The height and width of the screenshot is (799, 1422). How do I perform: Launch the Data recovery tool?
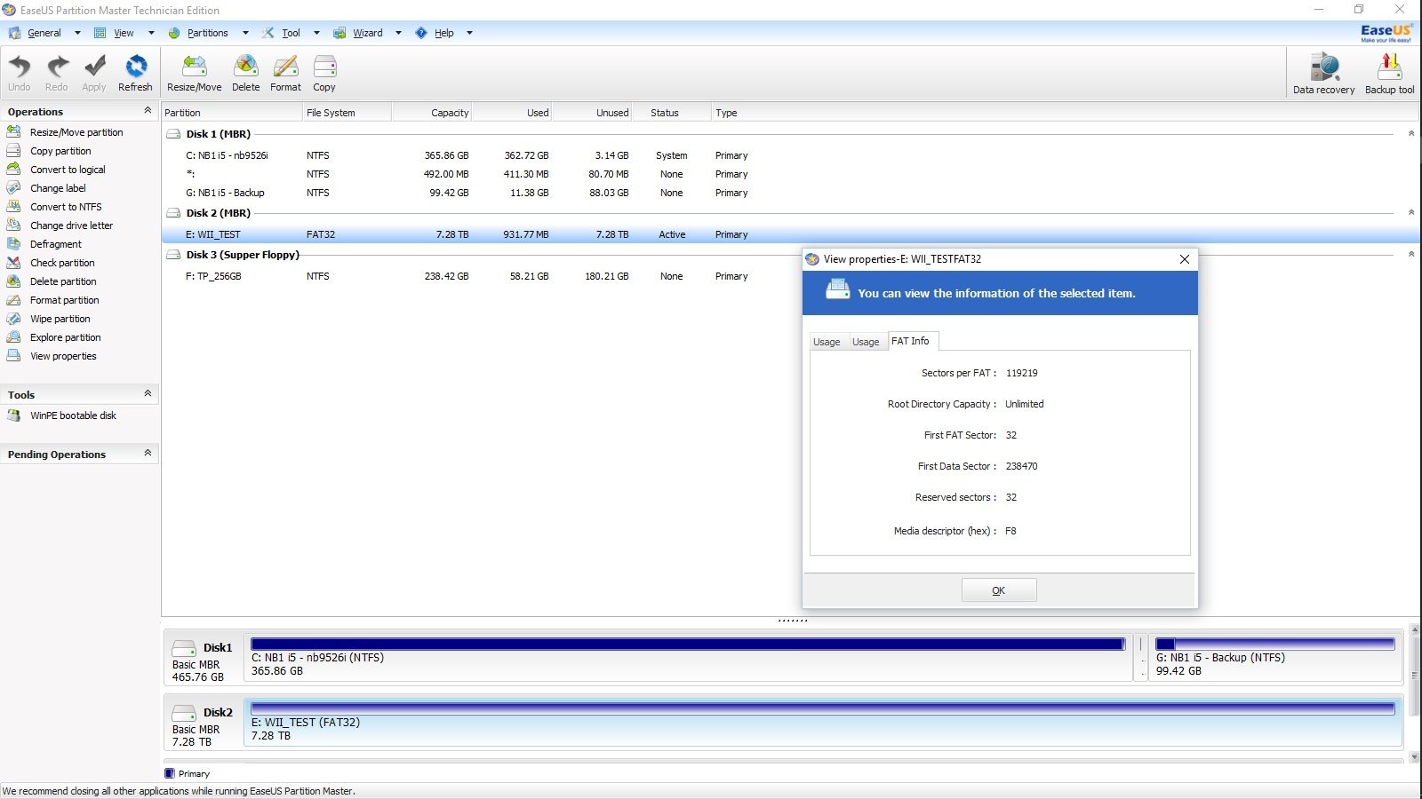click(1324, 67)
